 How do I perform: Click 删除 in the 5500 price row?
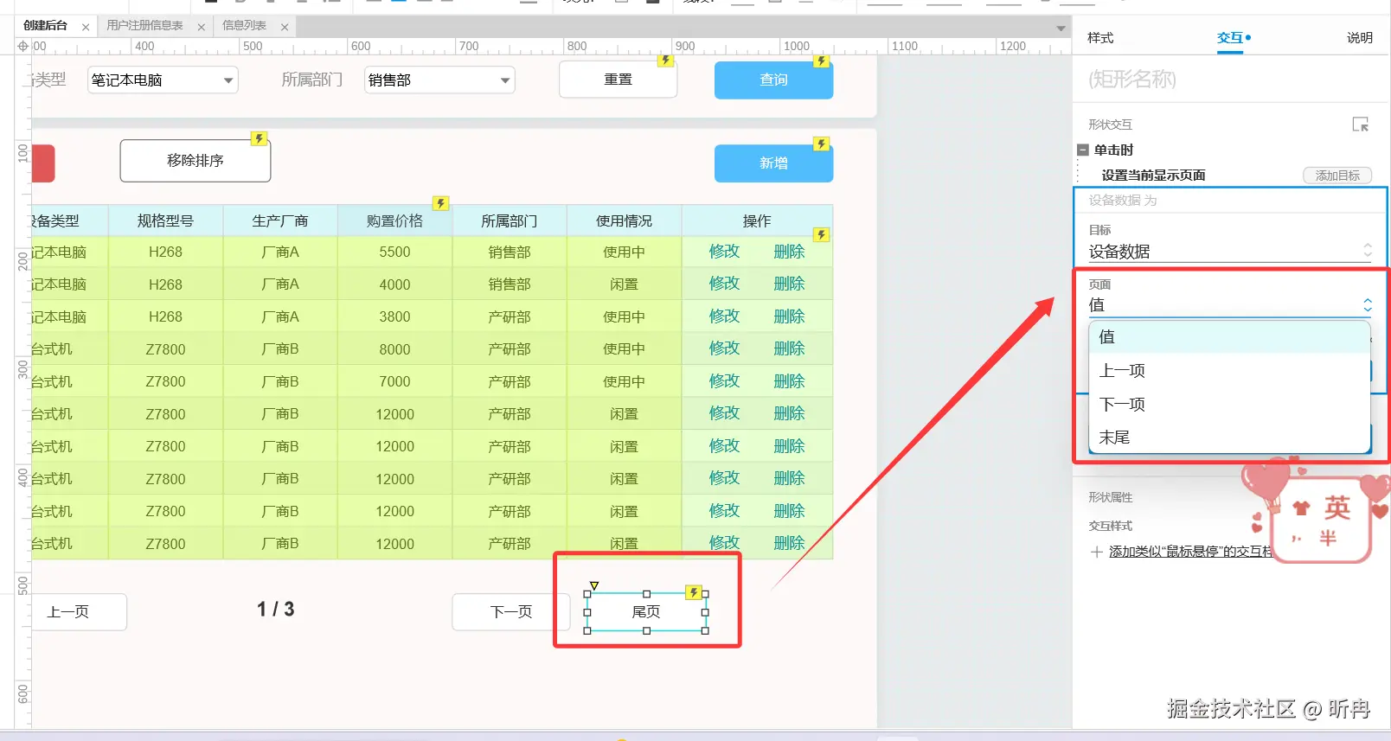click(789, 252)
